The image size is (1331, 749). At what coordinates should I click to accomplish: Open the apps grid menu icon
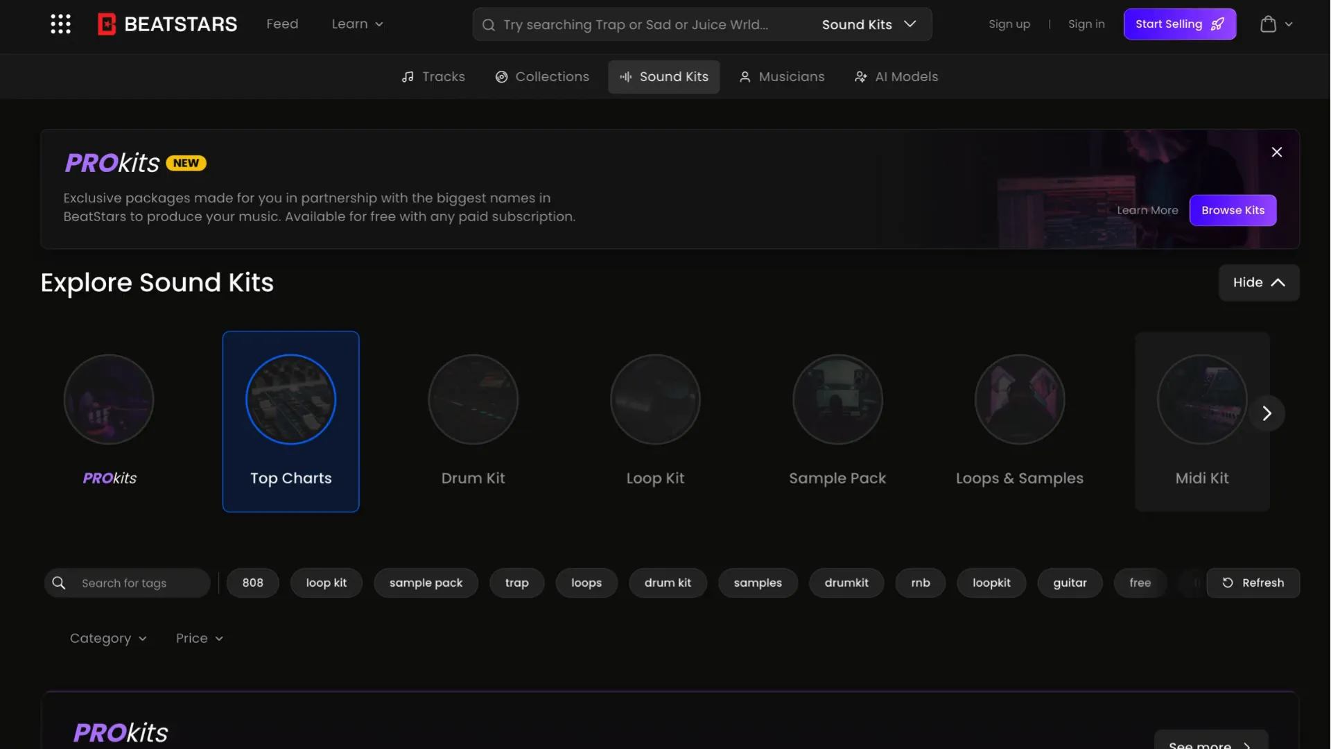point(60,24)
